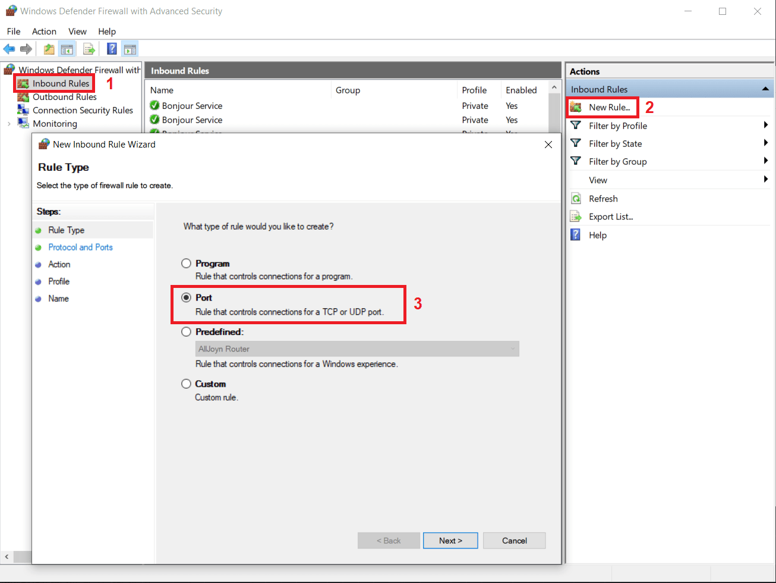The width and height of the screenshot is (776, 583).
Task: Click green check icon of first Bonjour Service
Action: point(154,106)
